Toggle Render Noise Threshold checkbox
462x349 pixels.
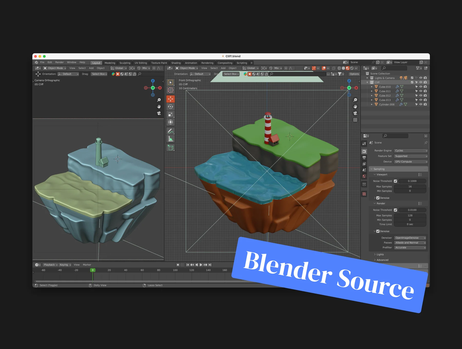(395, 210)
